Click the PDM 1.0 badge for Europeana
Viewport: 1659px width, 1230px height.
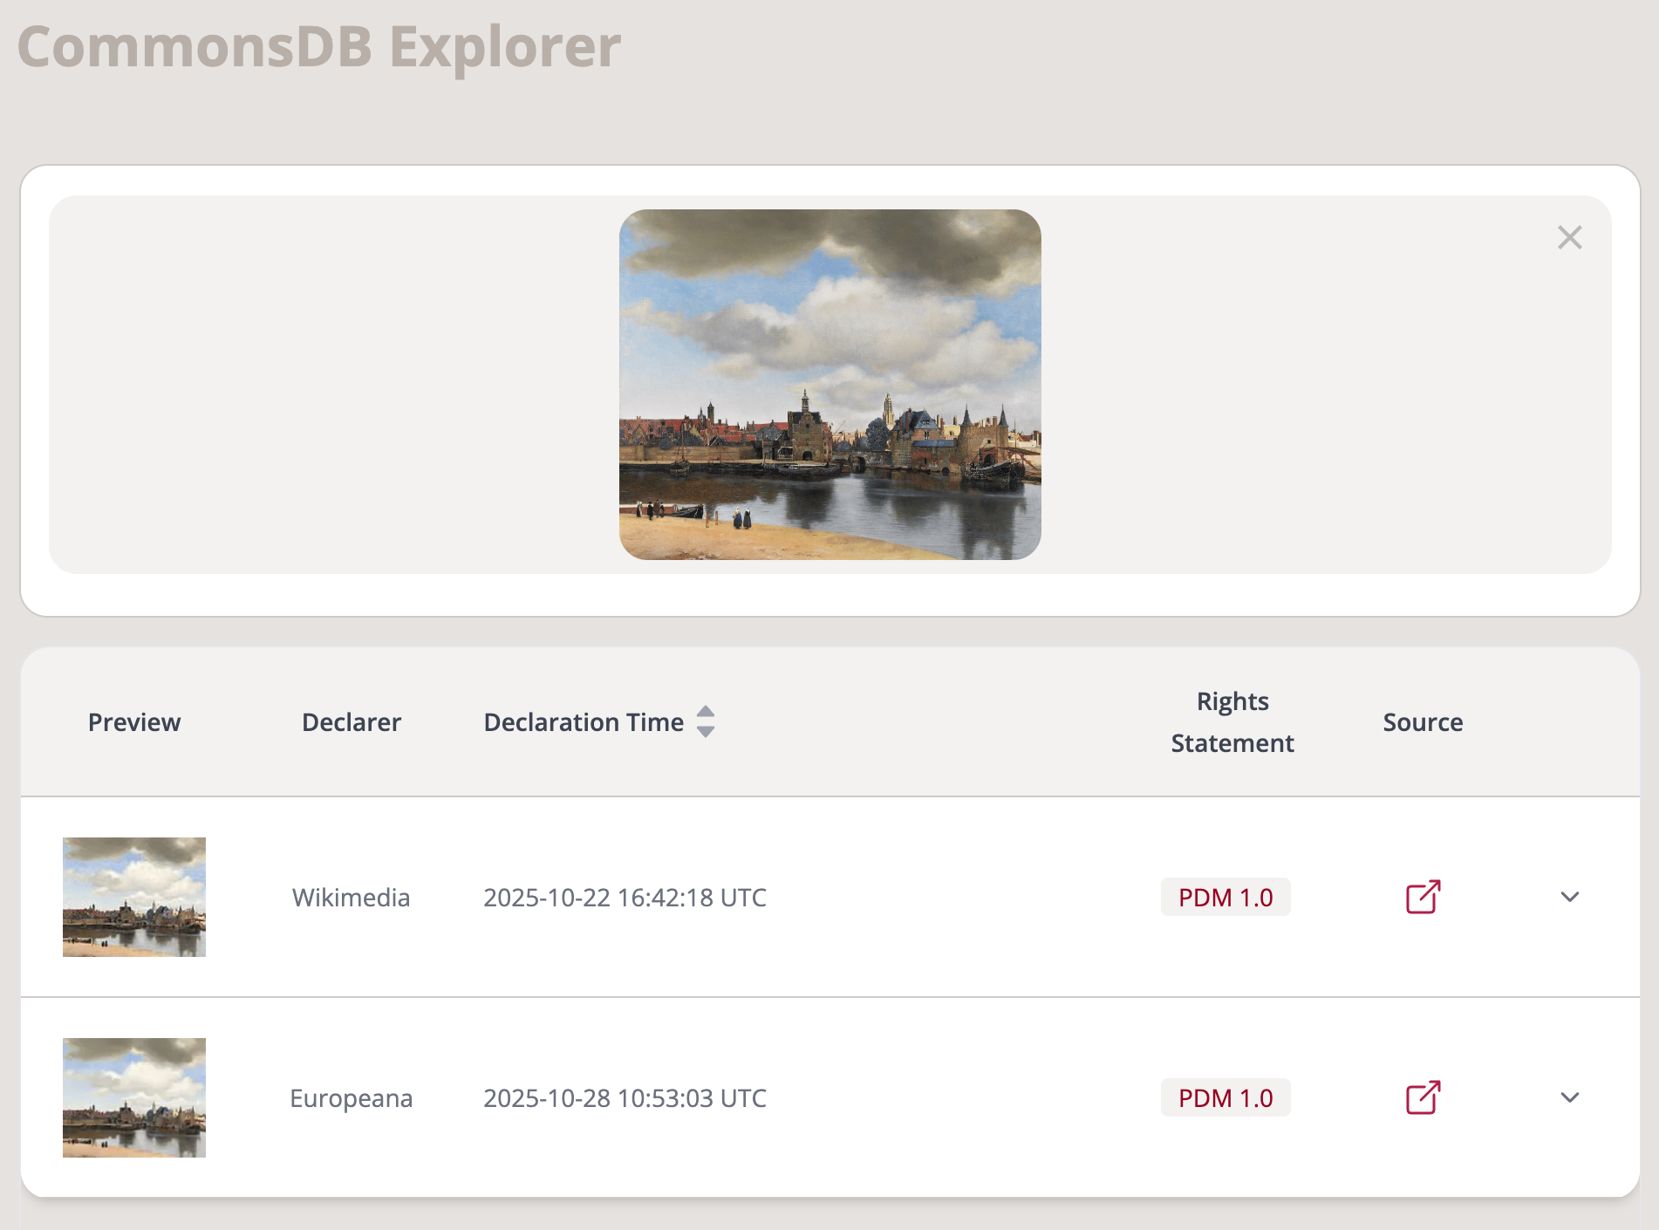pyautogui.click(x=1225, y=1097)
